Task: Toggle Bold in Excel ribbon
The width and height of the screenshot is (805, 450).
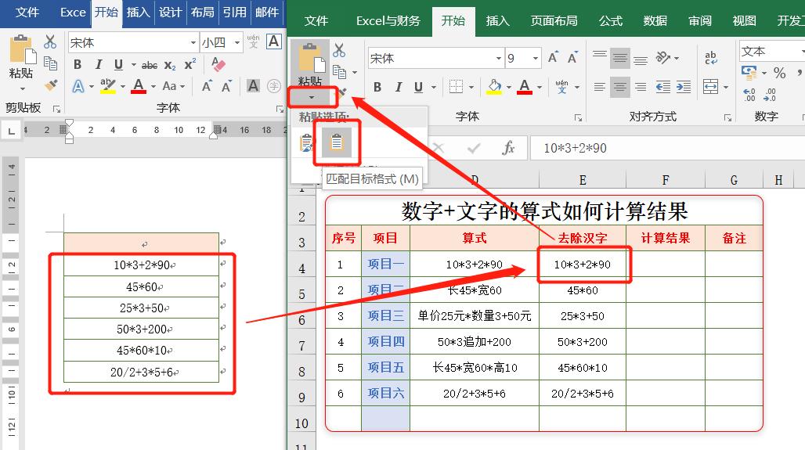Action: coord(377,87)
